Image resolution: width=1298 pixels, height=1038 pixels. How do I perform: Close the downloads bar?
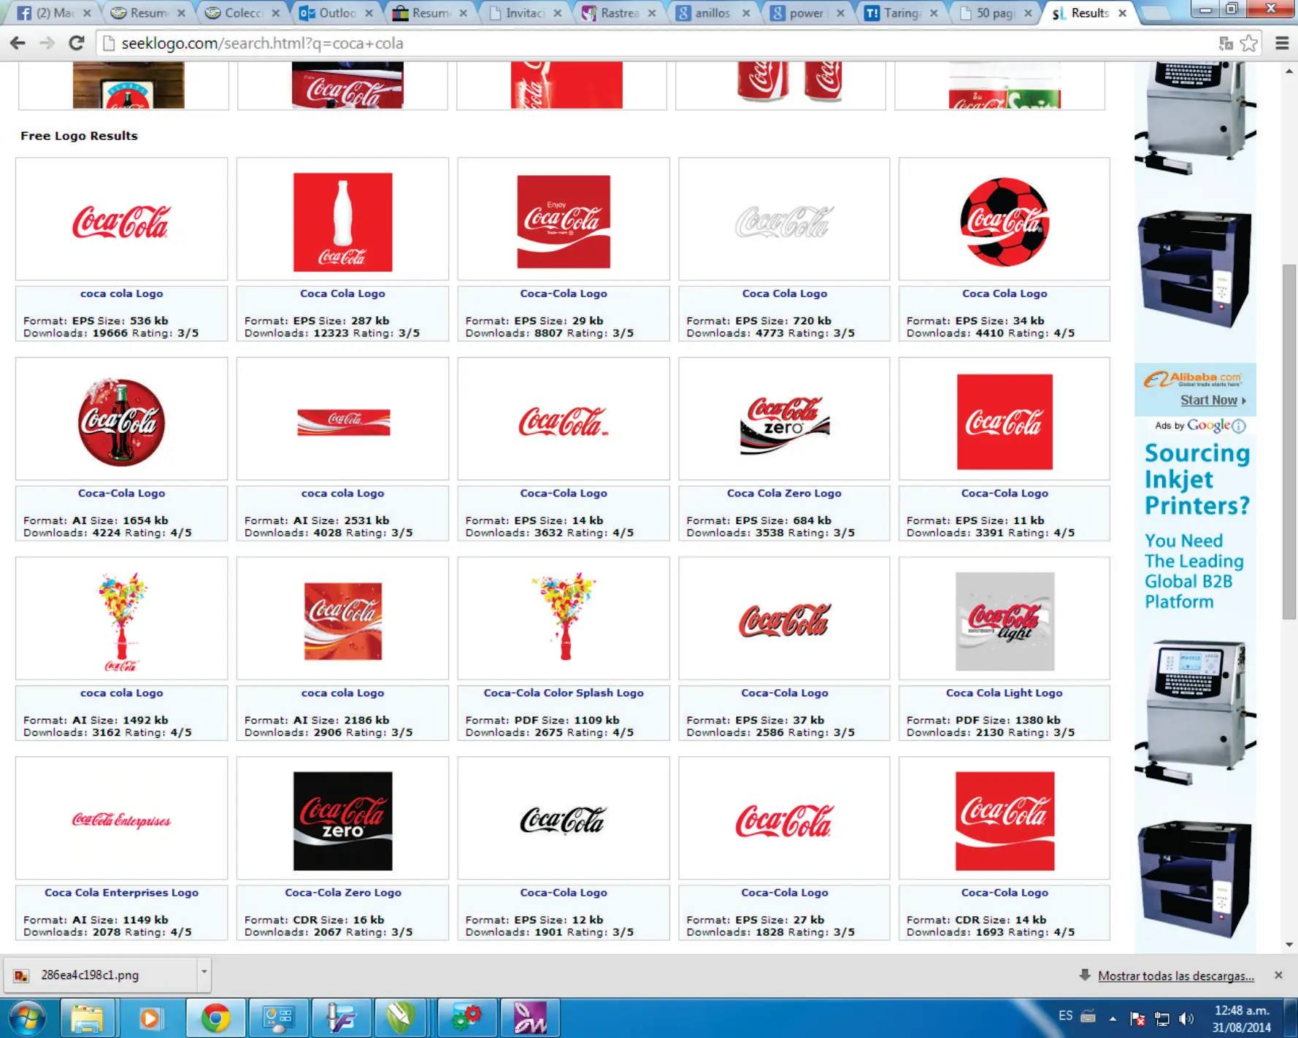1278,975
